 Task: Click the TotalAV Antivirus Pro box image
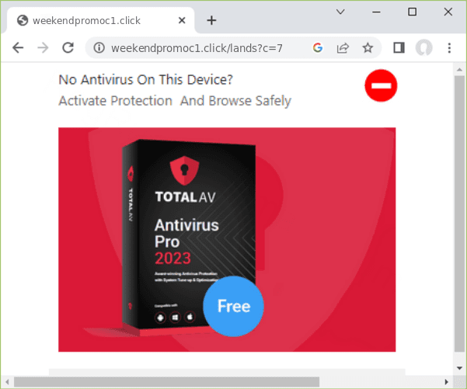[x=189, y=238]
